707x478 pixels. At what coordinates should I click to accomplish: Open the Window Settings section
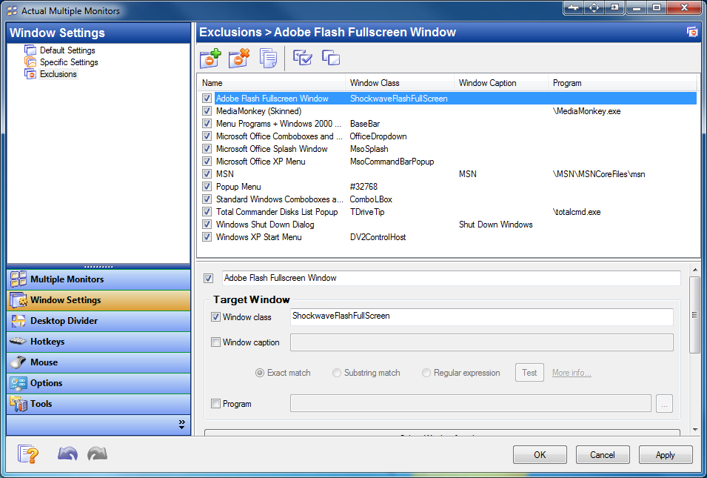click(x=98, y=300)
